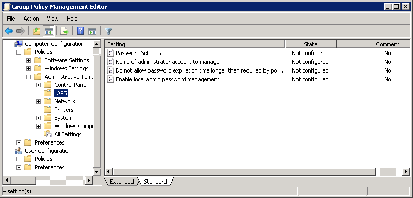Select the System tree item
The image size is (413, 198).
tap(63, 118)
